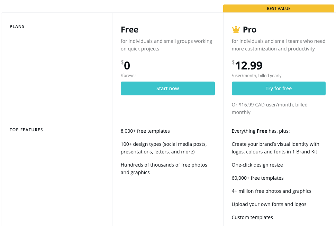Click the Free plan heading
Screen dimensions: 336x226
point(129,29)
